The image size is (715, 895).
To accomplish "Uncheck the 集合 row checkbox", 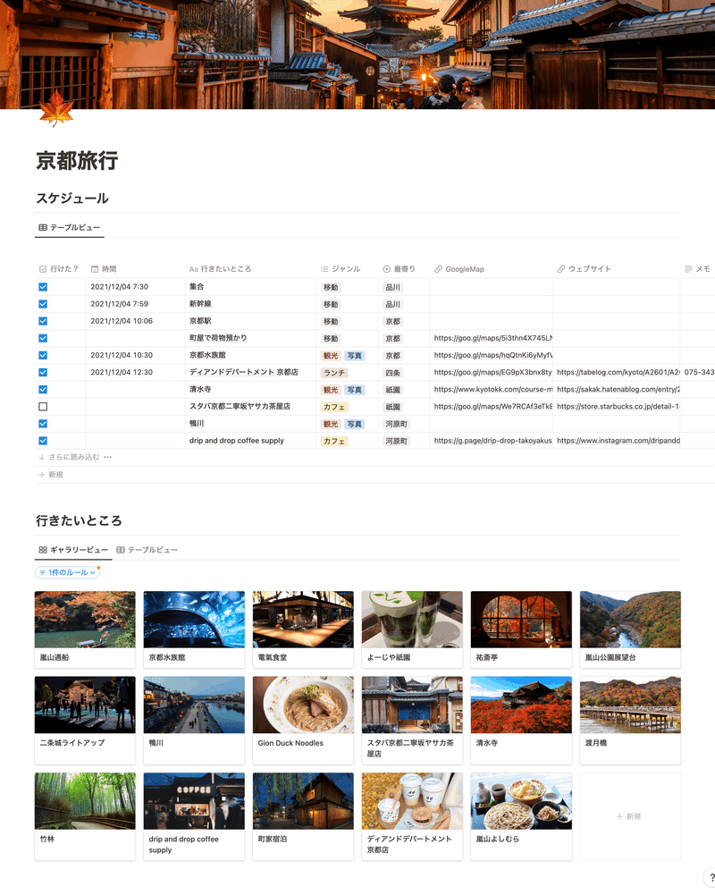I will (x=43, y=287).
